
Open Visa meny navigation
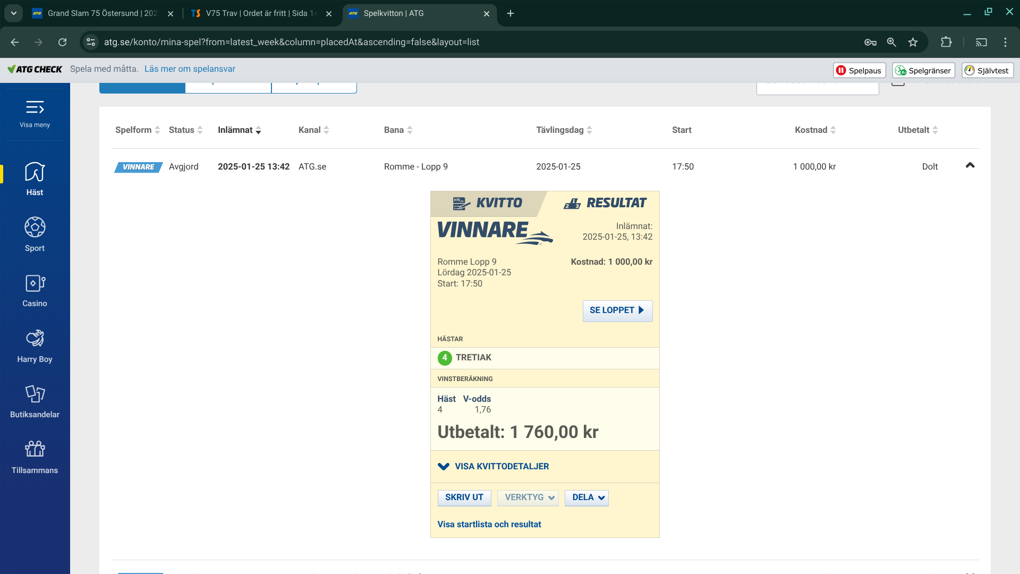[x=35, y=113]
